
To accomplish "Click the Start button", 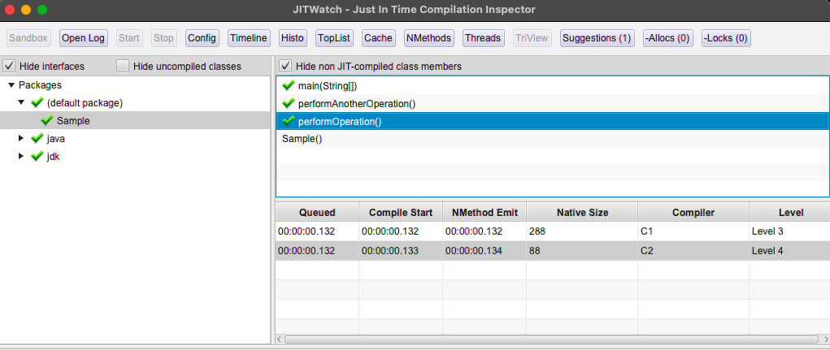I will coord(128,38).
